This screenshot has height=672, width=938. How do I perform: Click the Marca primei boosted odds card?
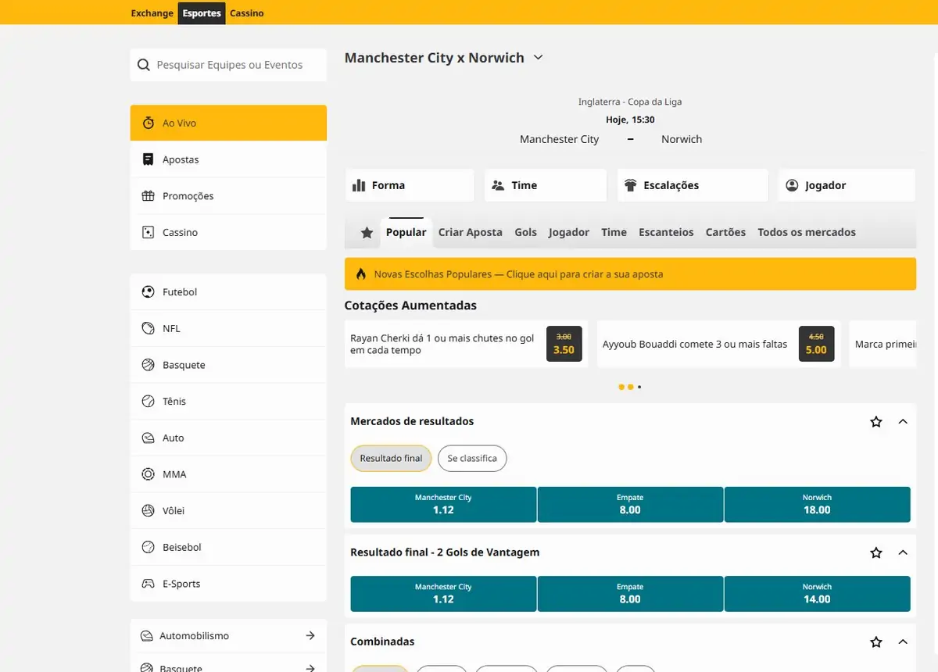tap(883, 344)
